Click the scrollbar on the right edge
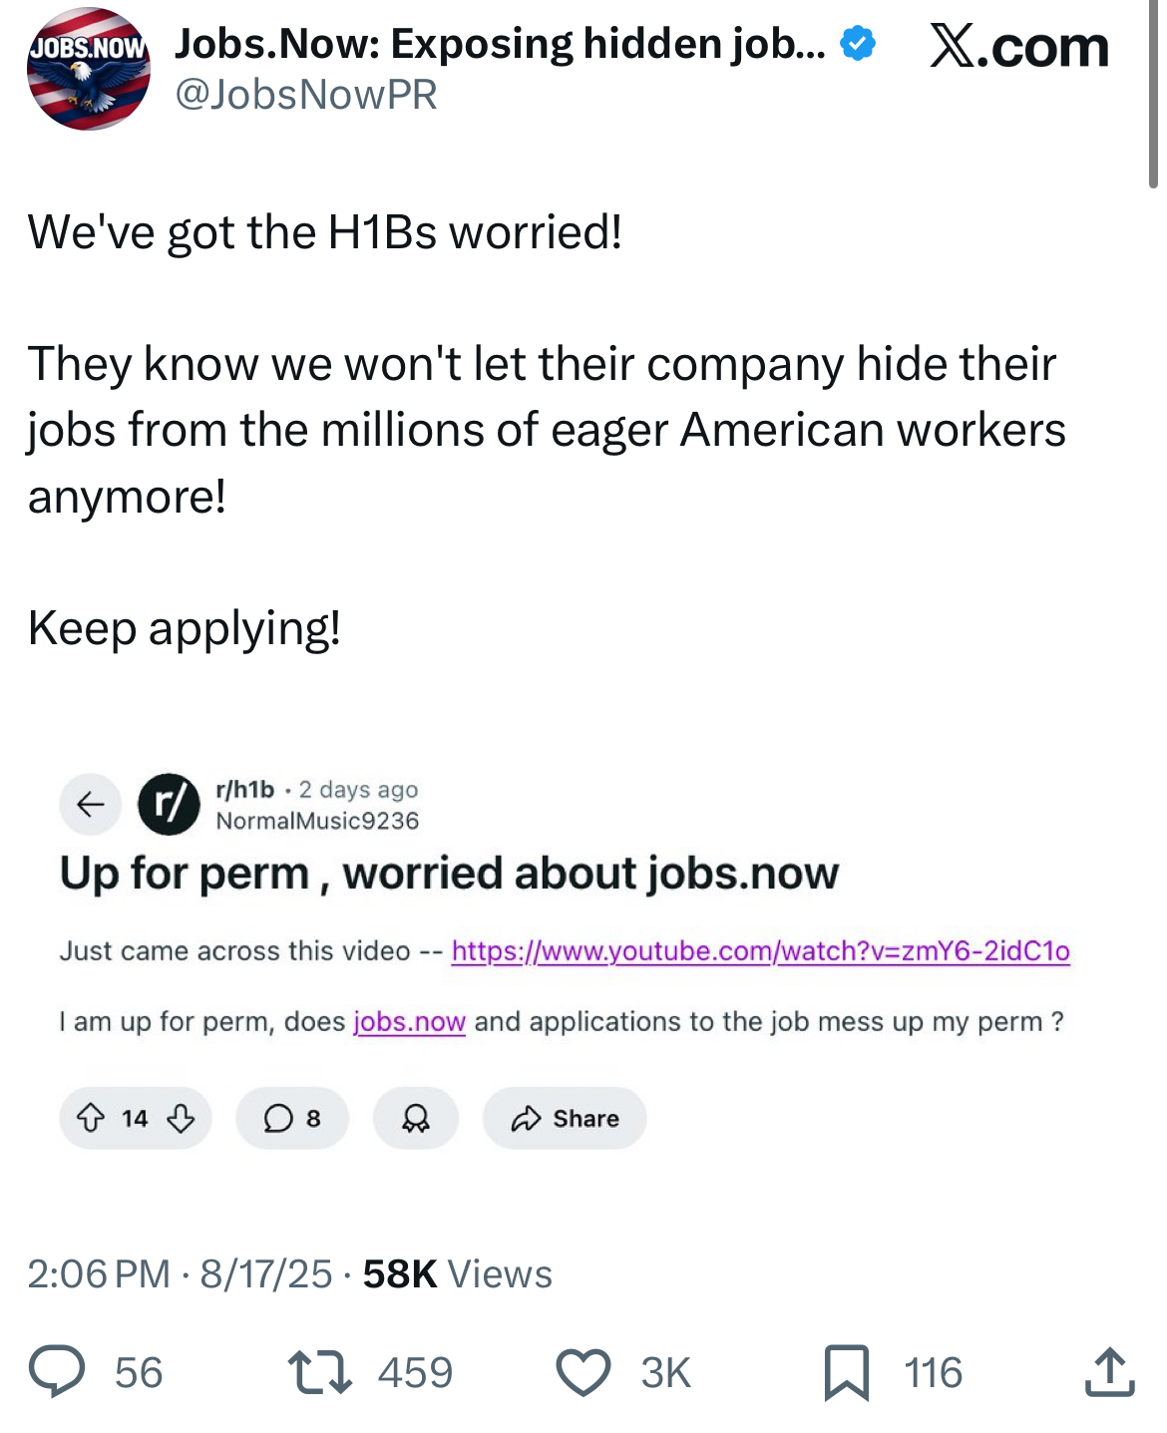1167x1433 pixels. click(1153, 95)
